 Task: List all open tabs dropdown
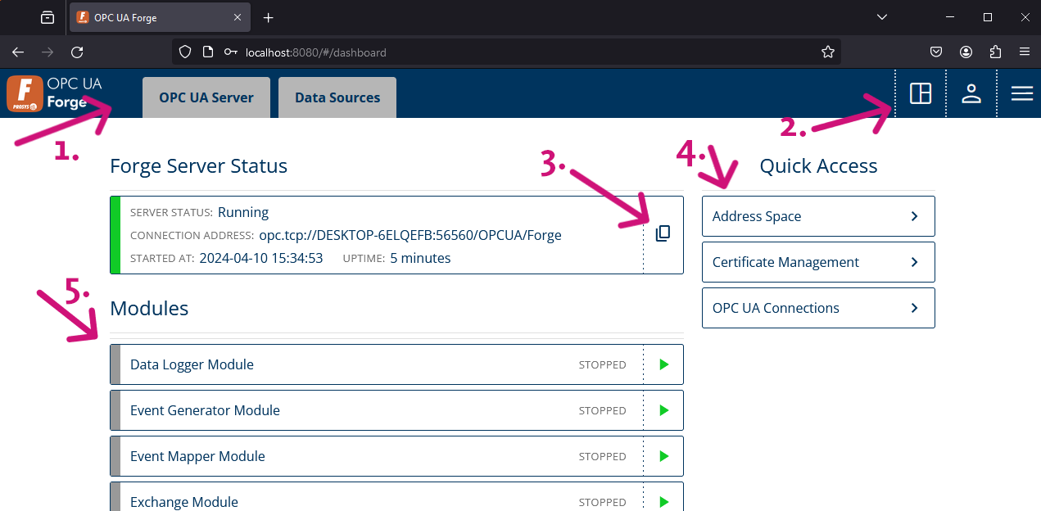(x=882, y=17)
